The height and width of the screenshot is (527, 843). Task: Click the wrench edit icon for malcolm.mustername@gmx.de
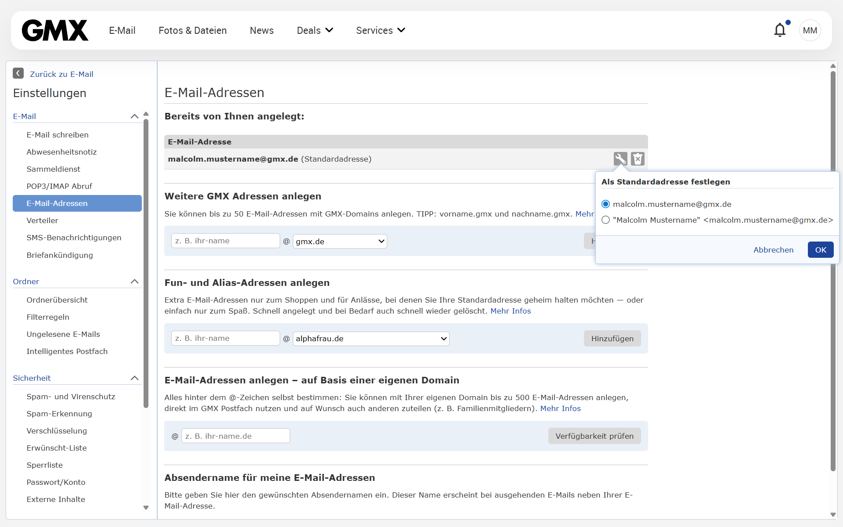point(620,159)
